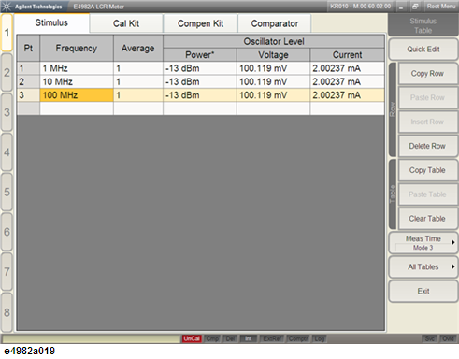Click the Quick Edit softkey
Viewport: 459px width, 359px height.
(x=423, y=50)
